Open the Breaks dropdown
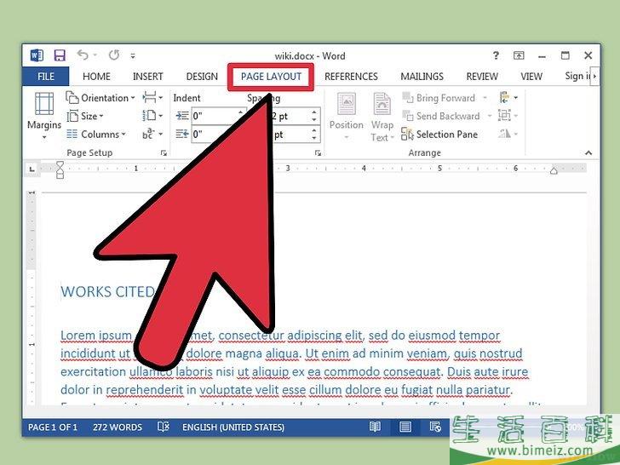This screenshot has width=620, height=465. pyautogui.click(x=152, y=97)
